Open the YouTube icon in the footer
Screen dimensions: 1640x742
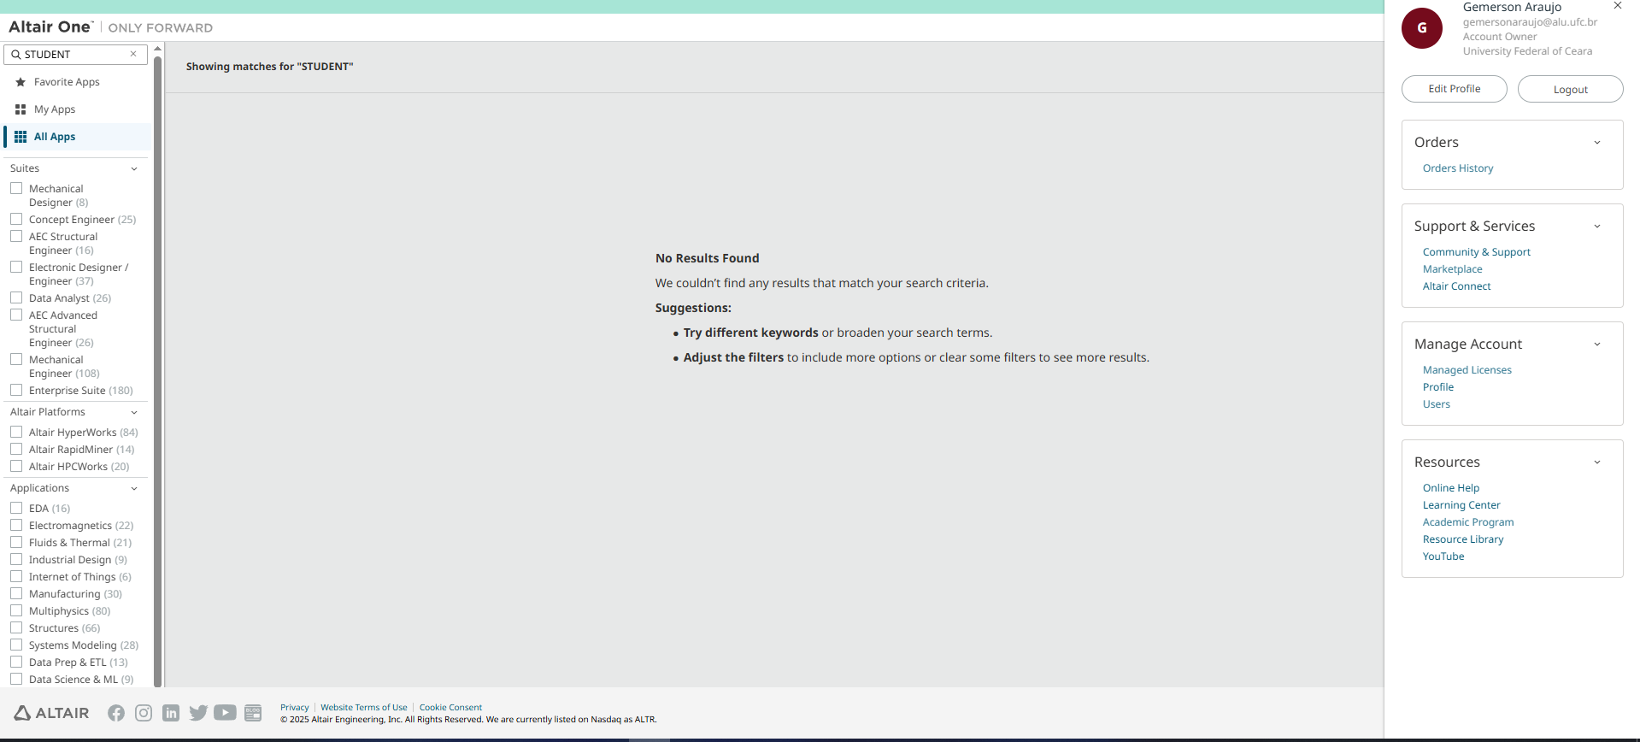click(225, 713)
